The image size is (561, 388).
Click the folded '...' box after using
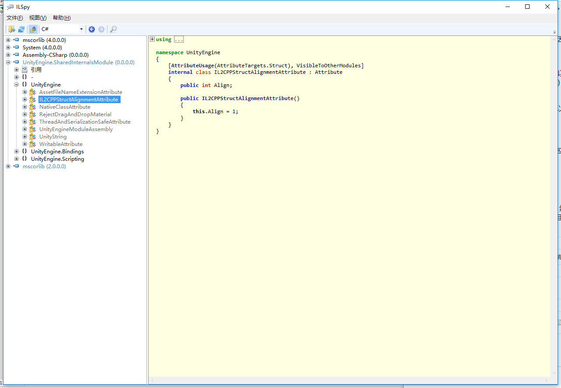point(179,39)
